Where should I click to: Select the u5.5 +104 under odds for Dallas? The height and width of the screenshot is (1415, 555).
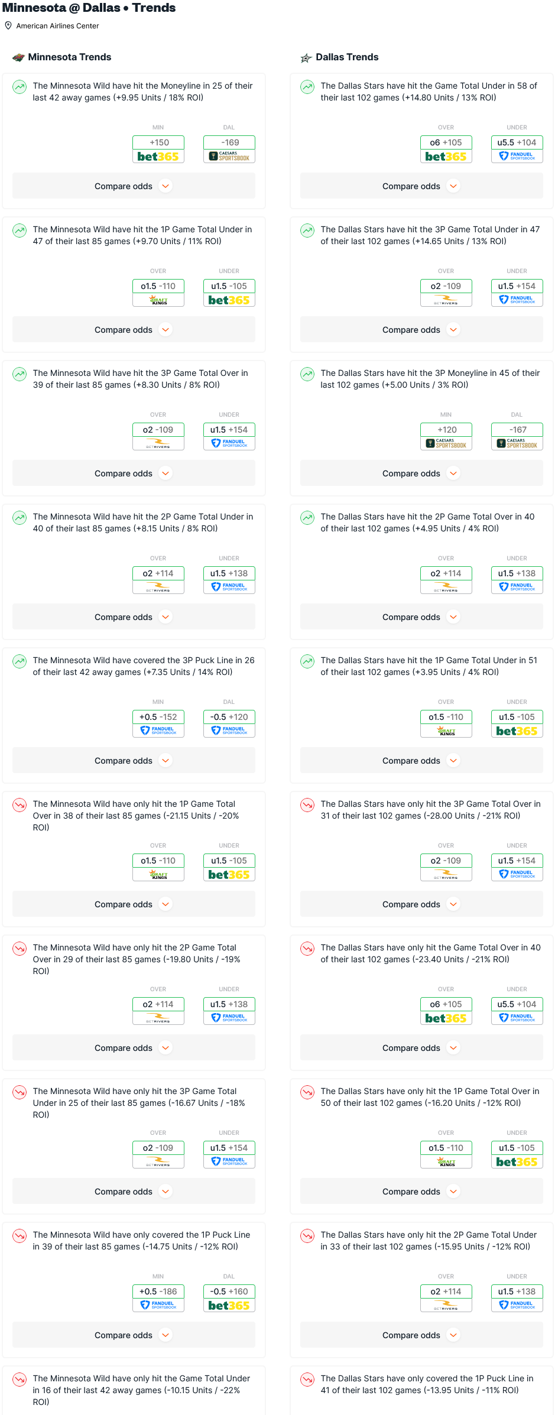(517, 142)
